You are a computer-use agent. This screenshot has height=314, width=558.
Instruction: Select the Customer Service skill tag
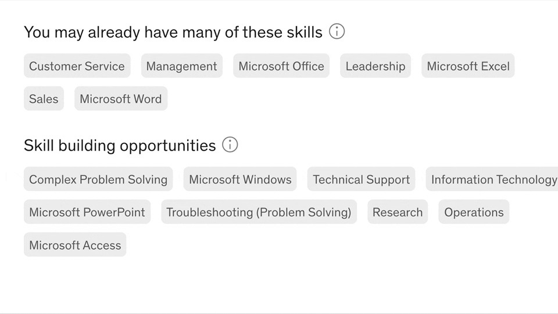coord(77,66)
